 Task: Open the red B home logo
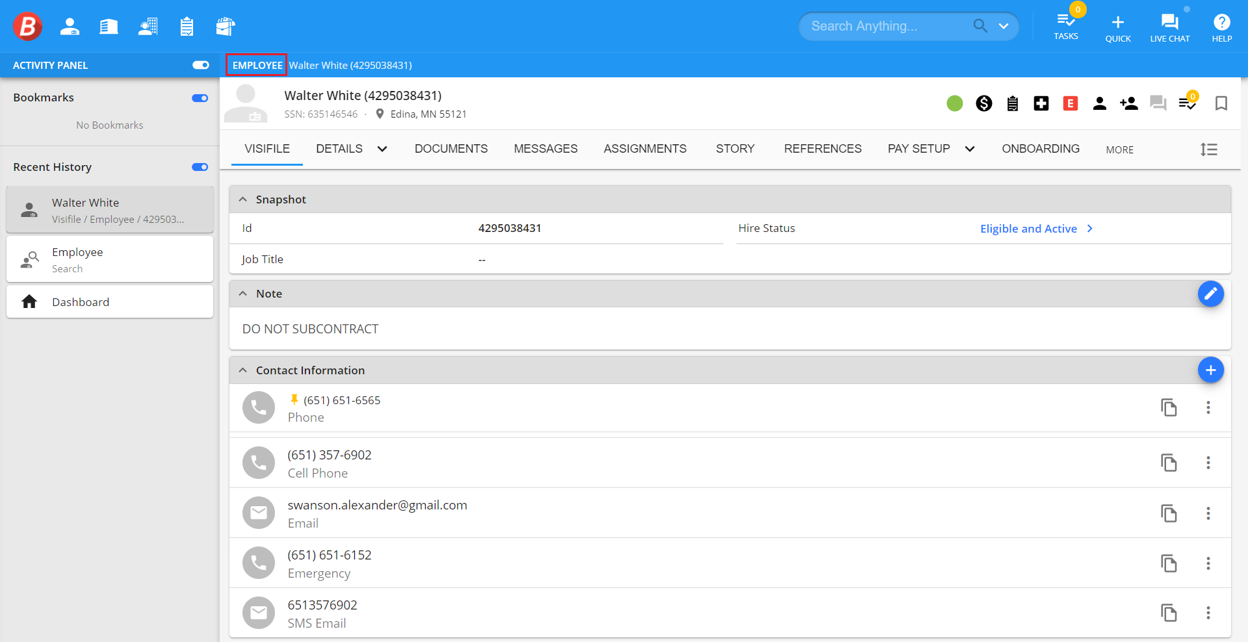[28, 27]
